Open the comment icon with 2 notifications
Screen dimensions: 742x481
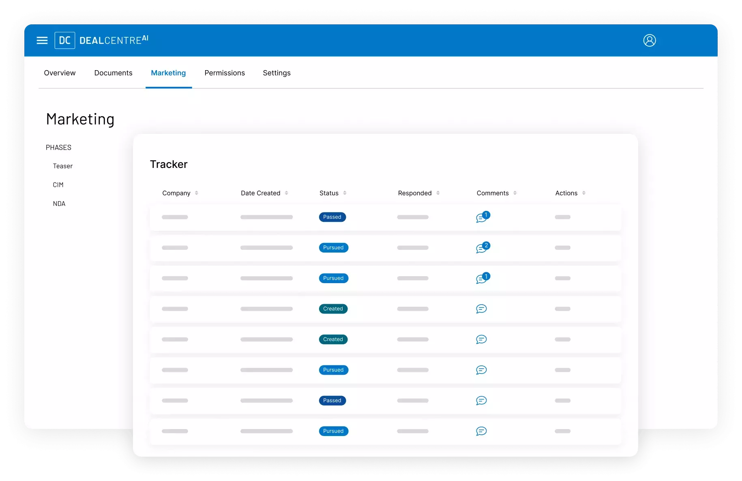pos(482,248)
